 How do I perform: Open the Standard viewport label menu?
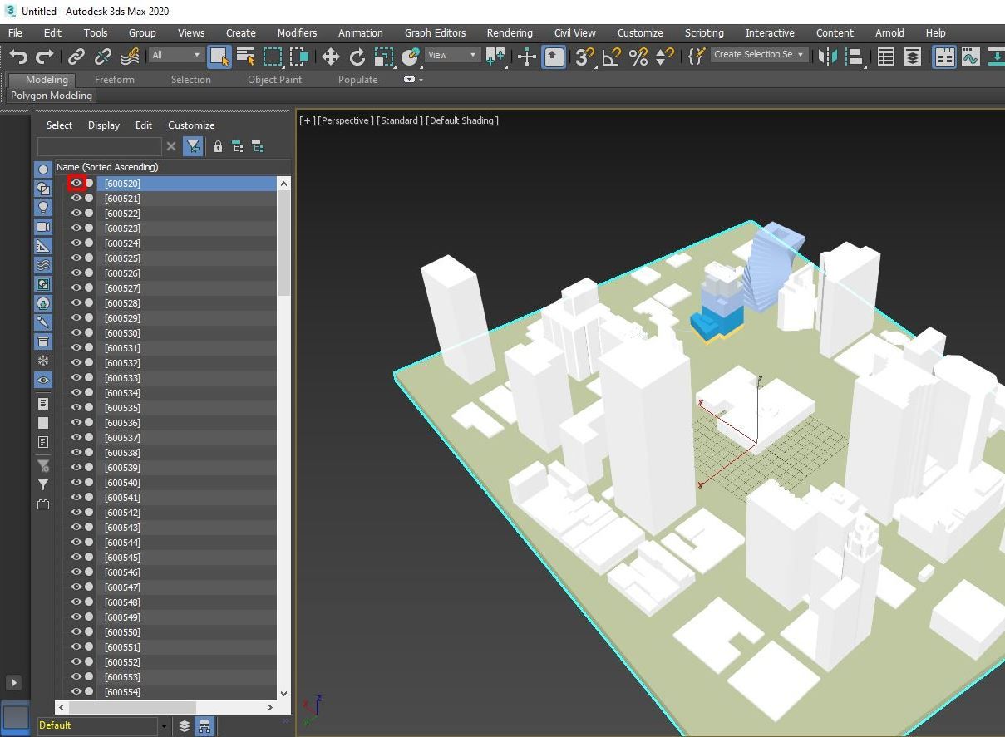click(399, 120)
